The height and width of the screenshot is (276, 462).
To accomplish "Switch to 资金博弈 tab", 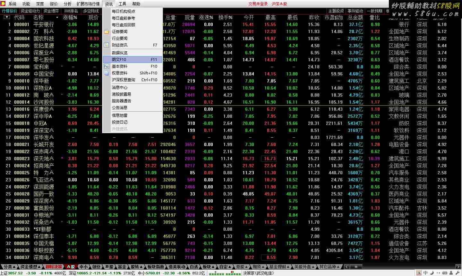I will point(51,11).
